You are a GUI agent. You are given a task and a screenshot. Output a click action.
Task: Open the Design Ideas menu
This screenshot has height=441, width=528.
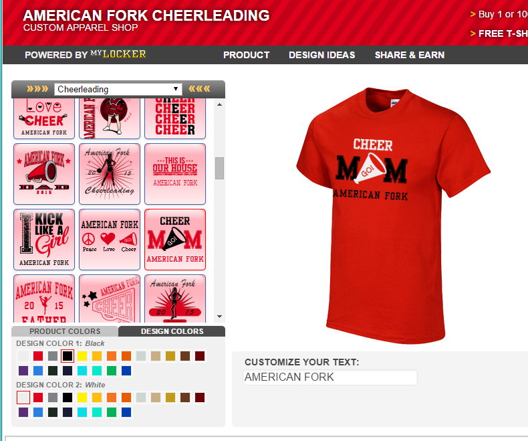[x=322, y=55]
